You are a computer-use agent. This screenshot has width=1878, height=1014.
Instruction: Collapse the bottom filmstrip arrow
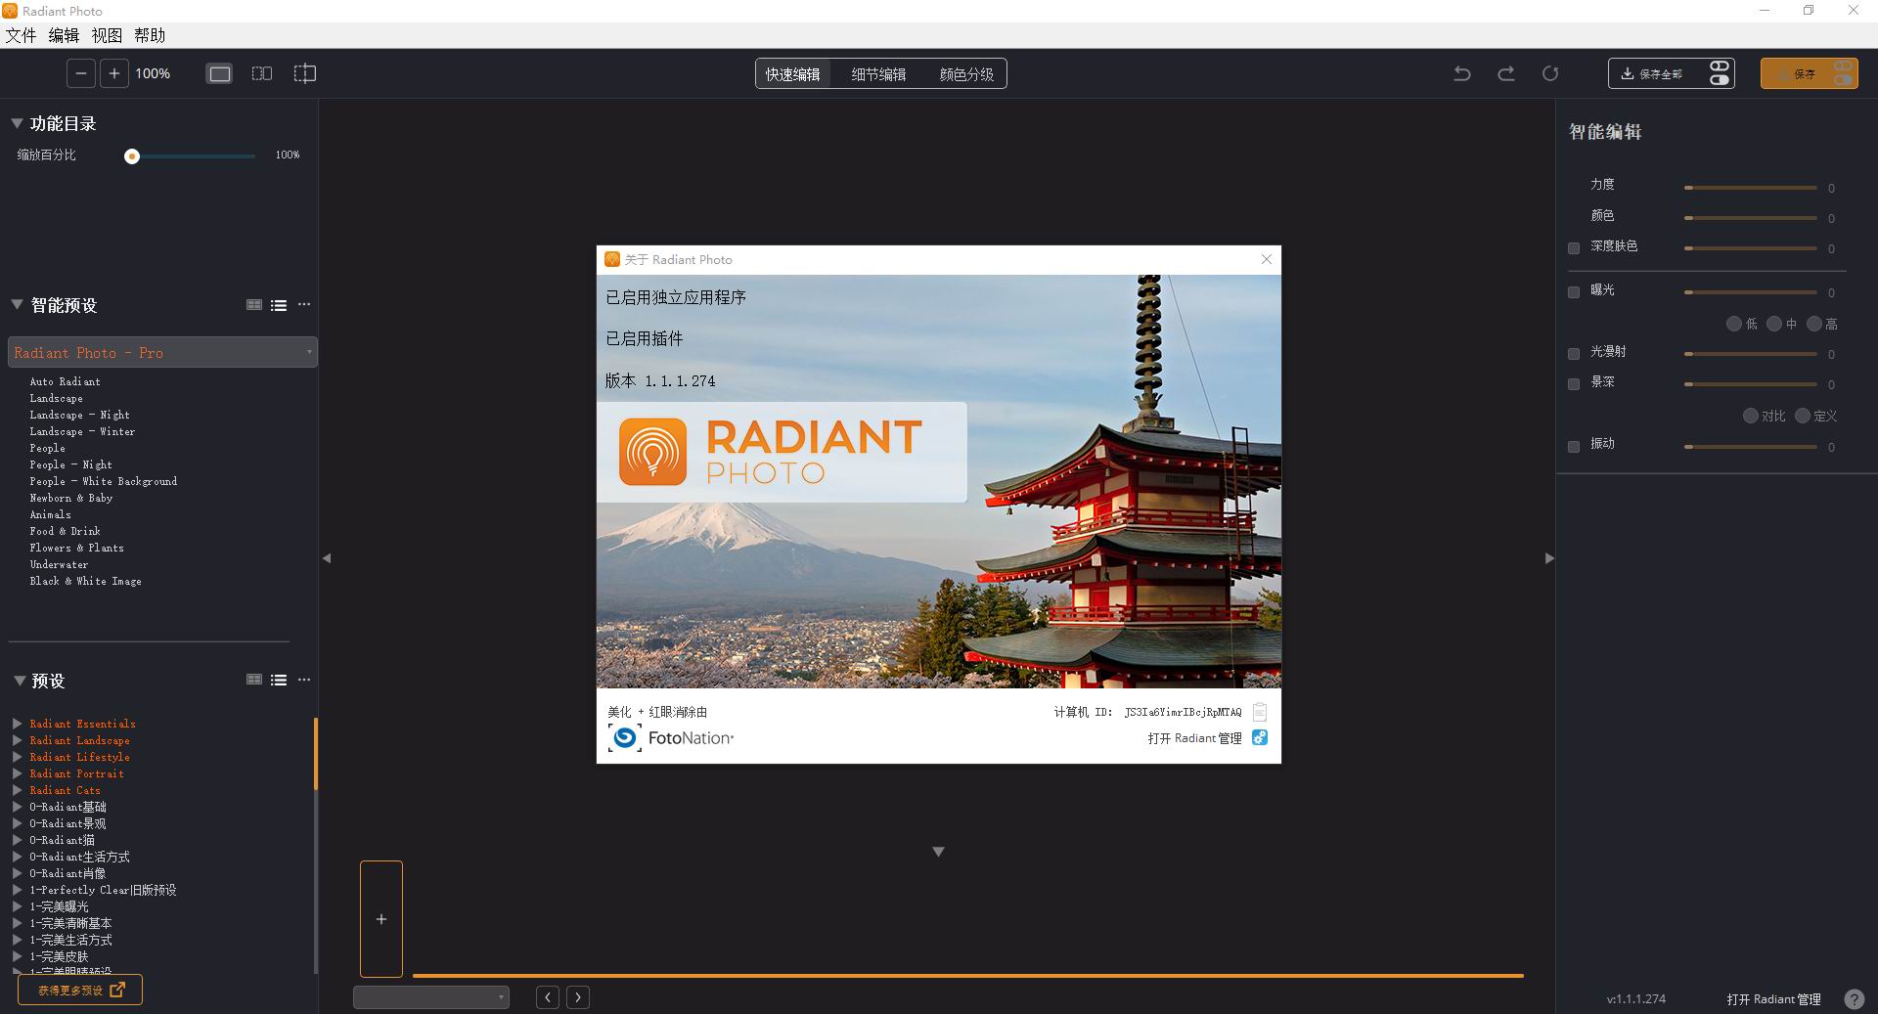(x=938, y=852)
